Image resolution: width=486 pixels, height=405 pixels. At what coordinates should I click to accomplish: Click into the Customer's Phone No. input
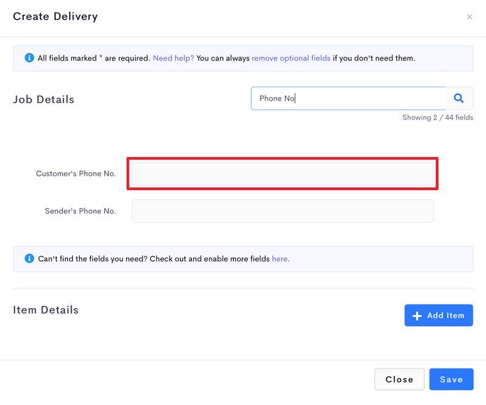pyautogui.click(x=282, y=173)
